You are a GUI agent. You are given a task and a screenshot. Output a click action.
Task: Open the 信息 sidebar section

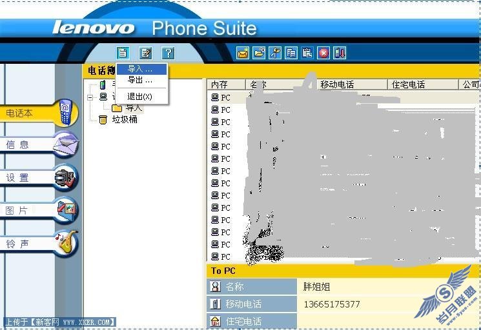tap(39, 144)
